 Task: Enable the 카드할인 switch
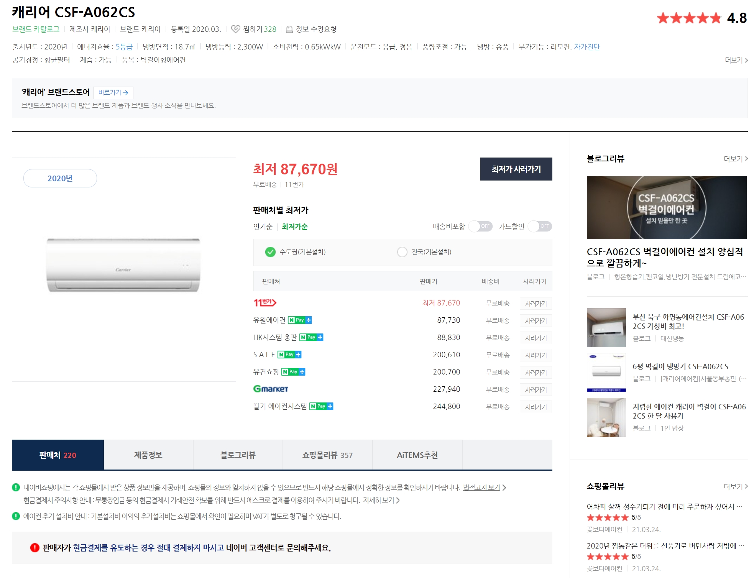540,226
